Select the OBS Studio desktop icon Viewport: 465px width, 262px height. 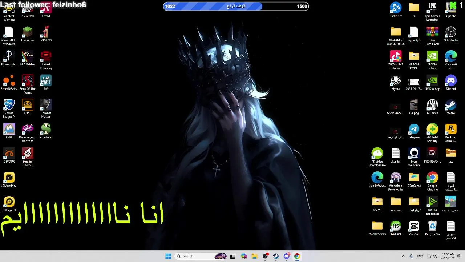pyautogui.click(x=451, y=34)
